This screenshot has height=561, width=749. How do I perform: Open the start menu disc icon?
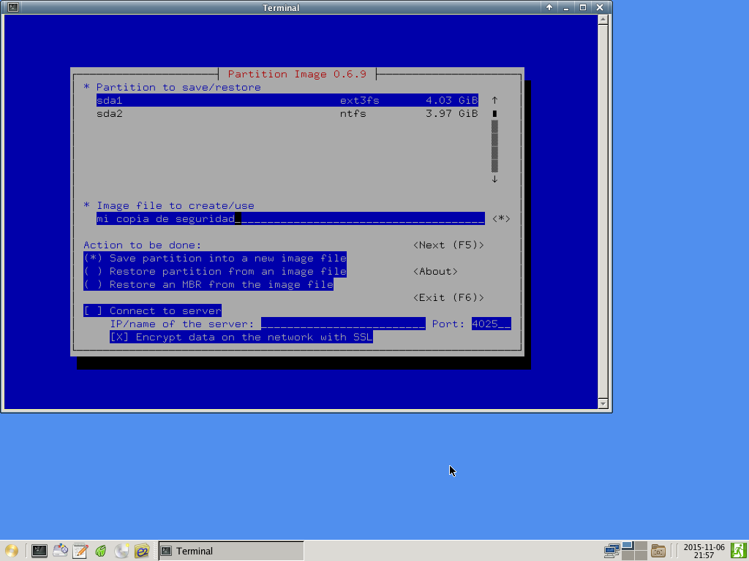(x=12, y=551)
